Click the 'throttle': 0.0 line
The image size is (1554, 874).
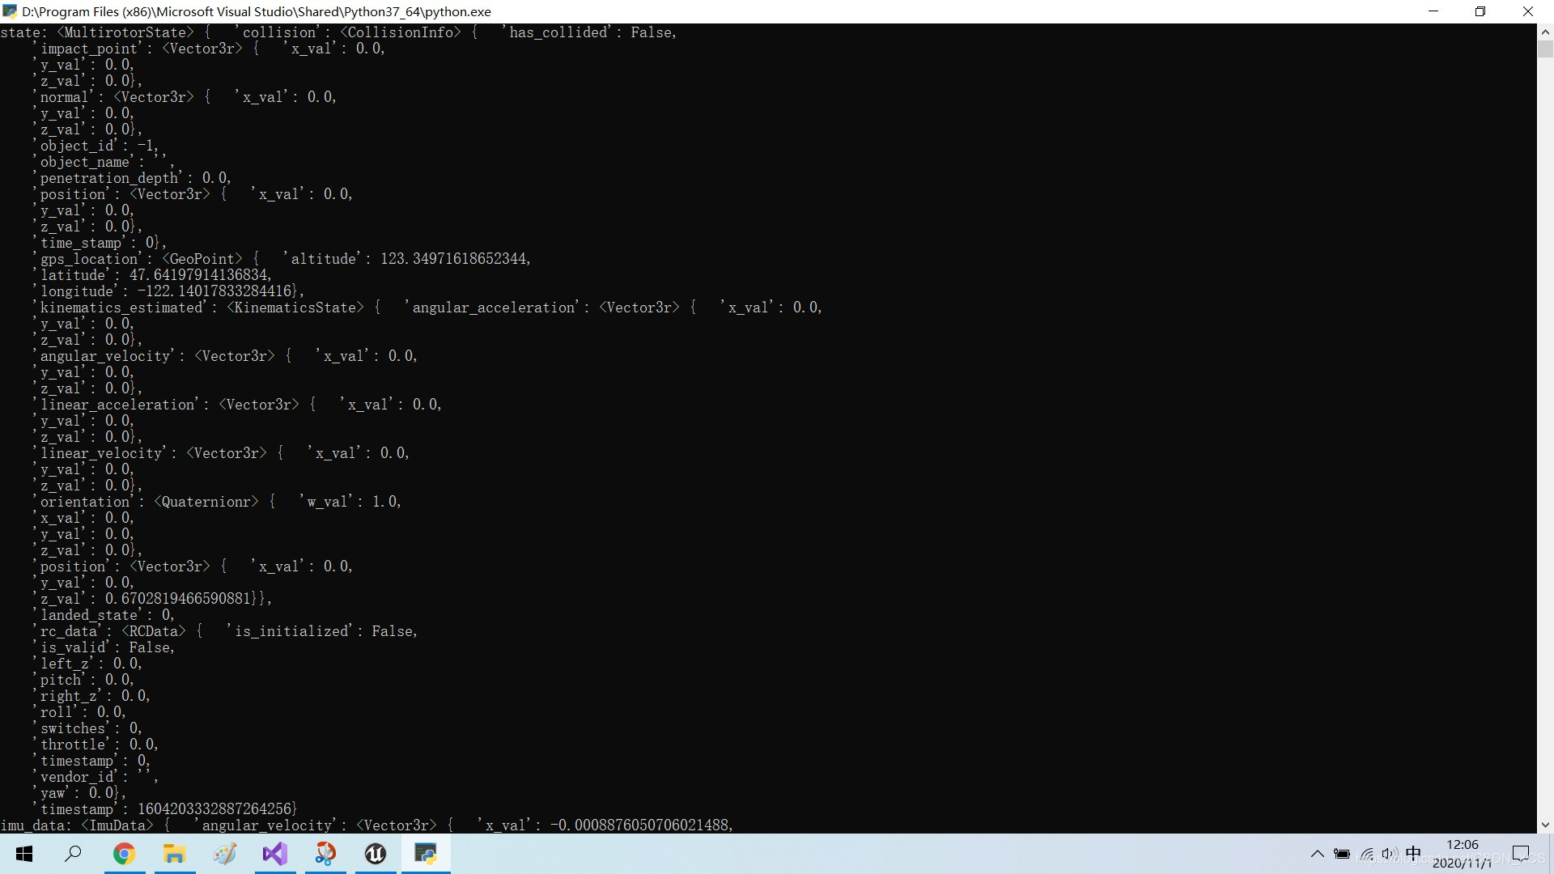(96, 745)
